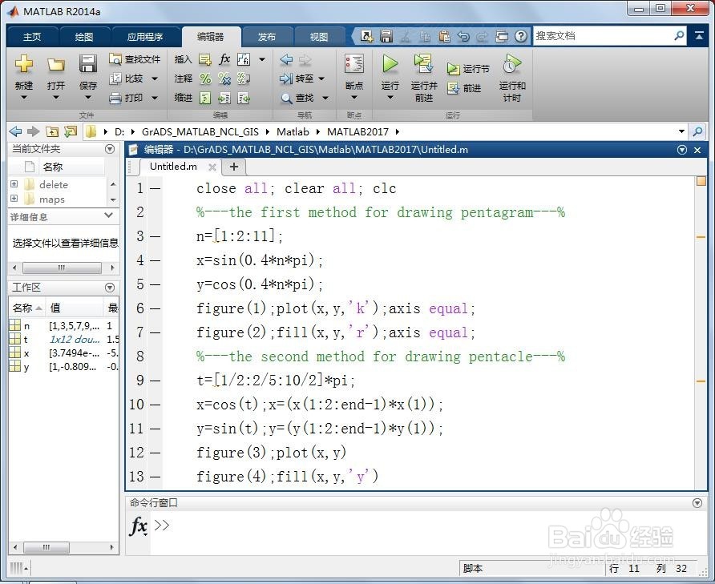Open the Breakpoints (断点) dropdown arrow
715x584 pixels.
tap(353, 98)
